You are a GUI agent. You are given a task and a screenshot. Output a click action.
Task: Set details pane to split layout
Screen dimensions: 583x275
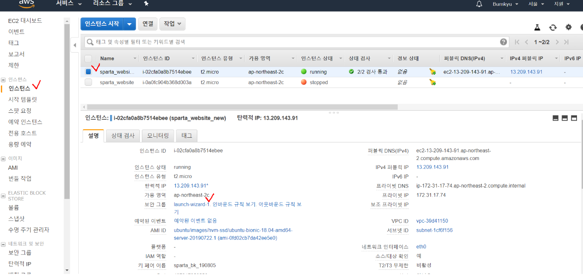(565, 118)
